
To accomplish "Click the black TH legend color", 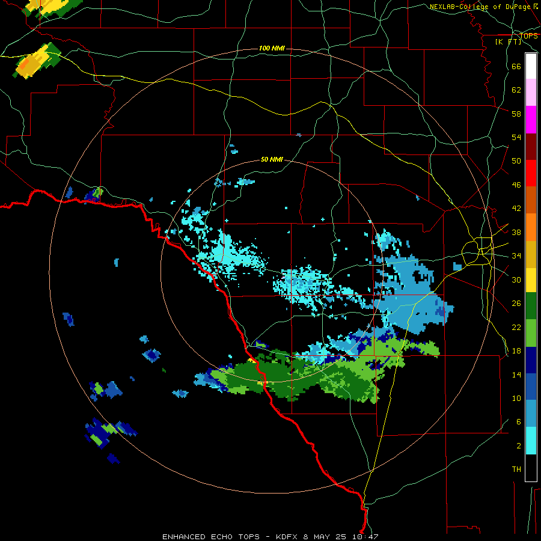I will pos(531,468).
